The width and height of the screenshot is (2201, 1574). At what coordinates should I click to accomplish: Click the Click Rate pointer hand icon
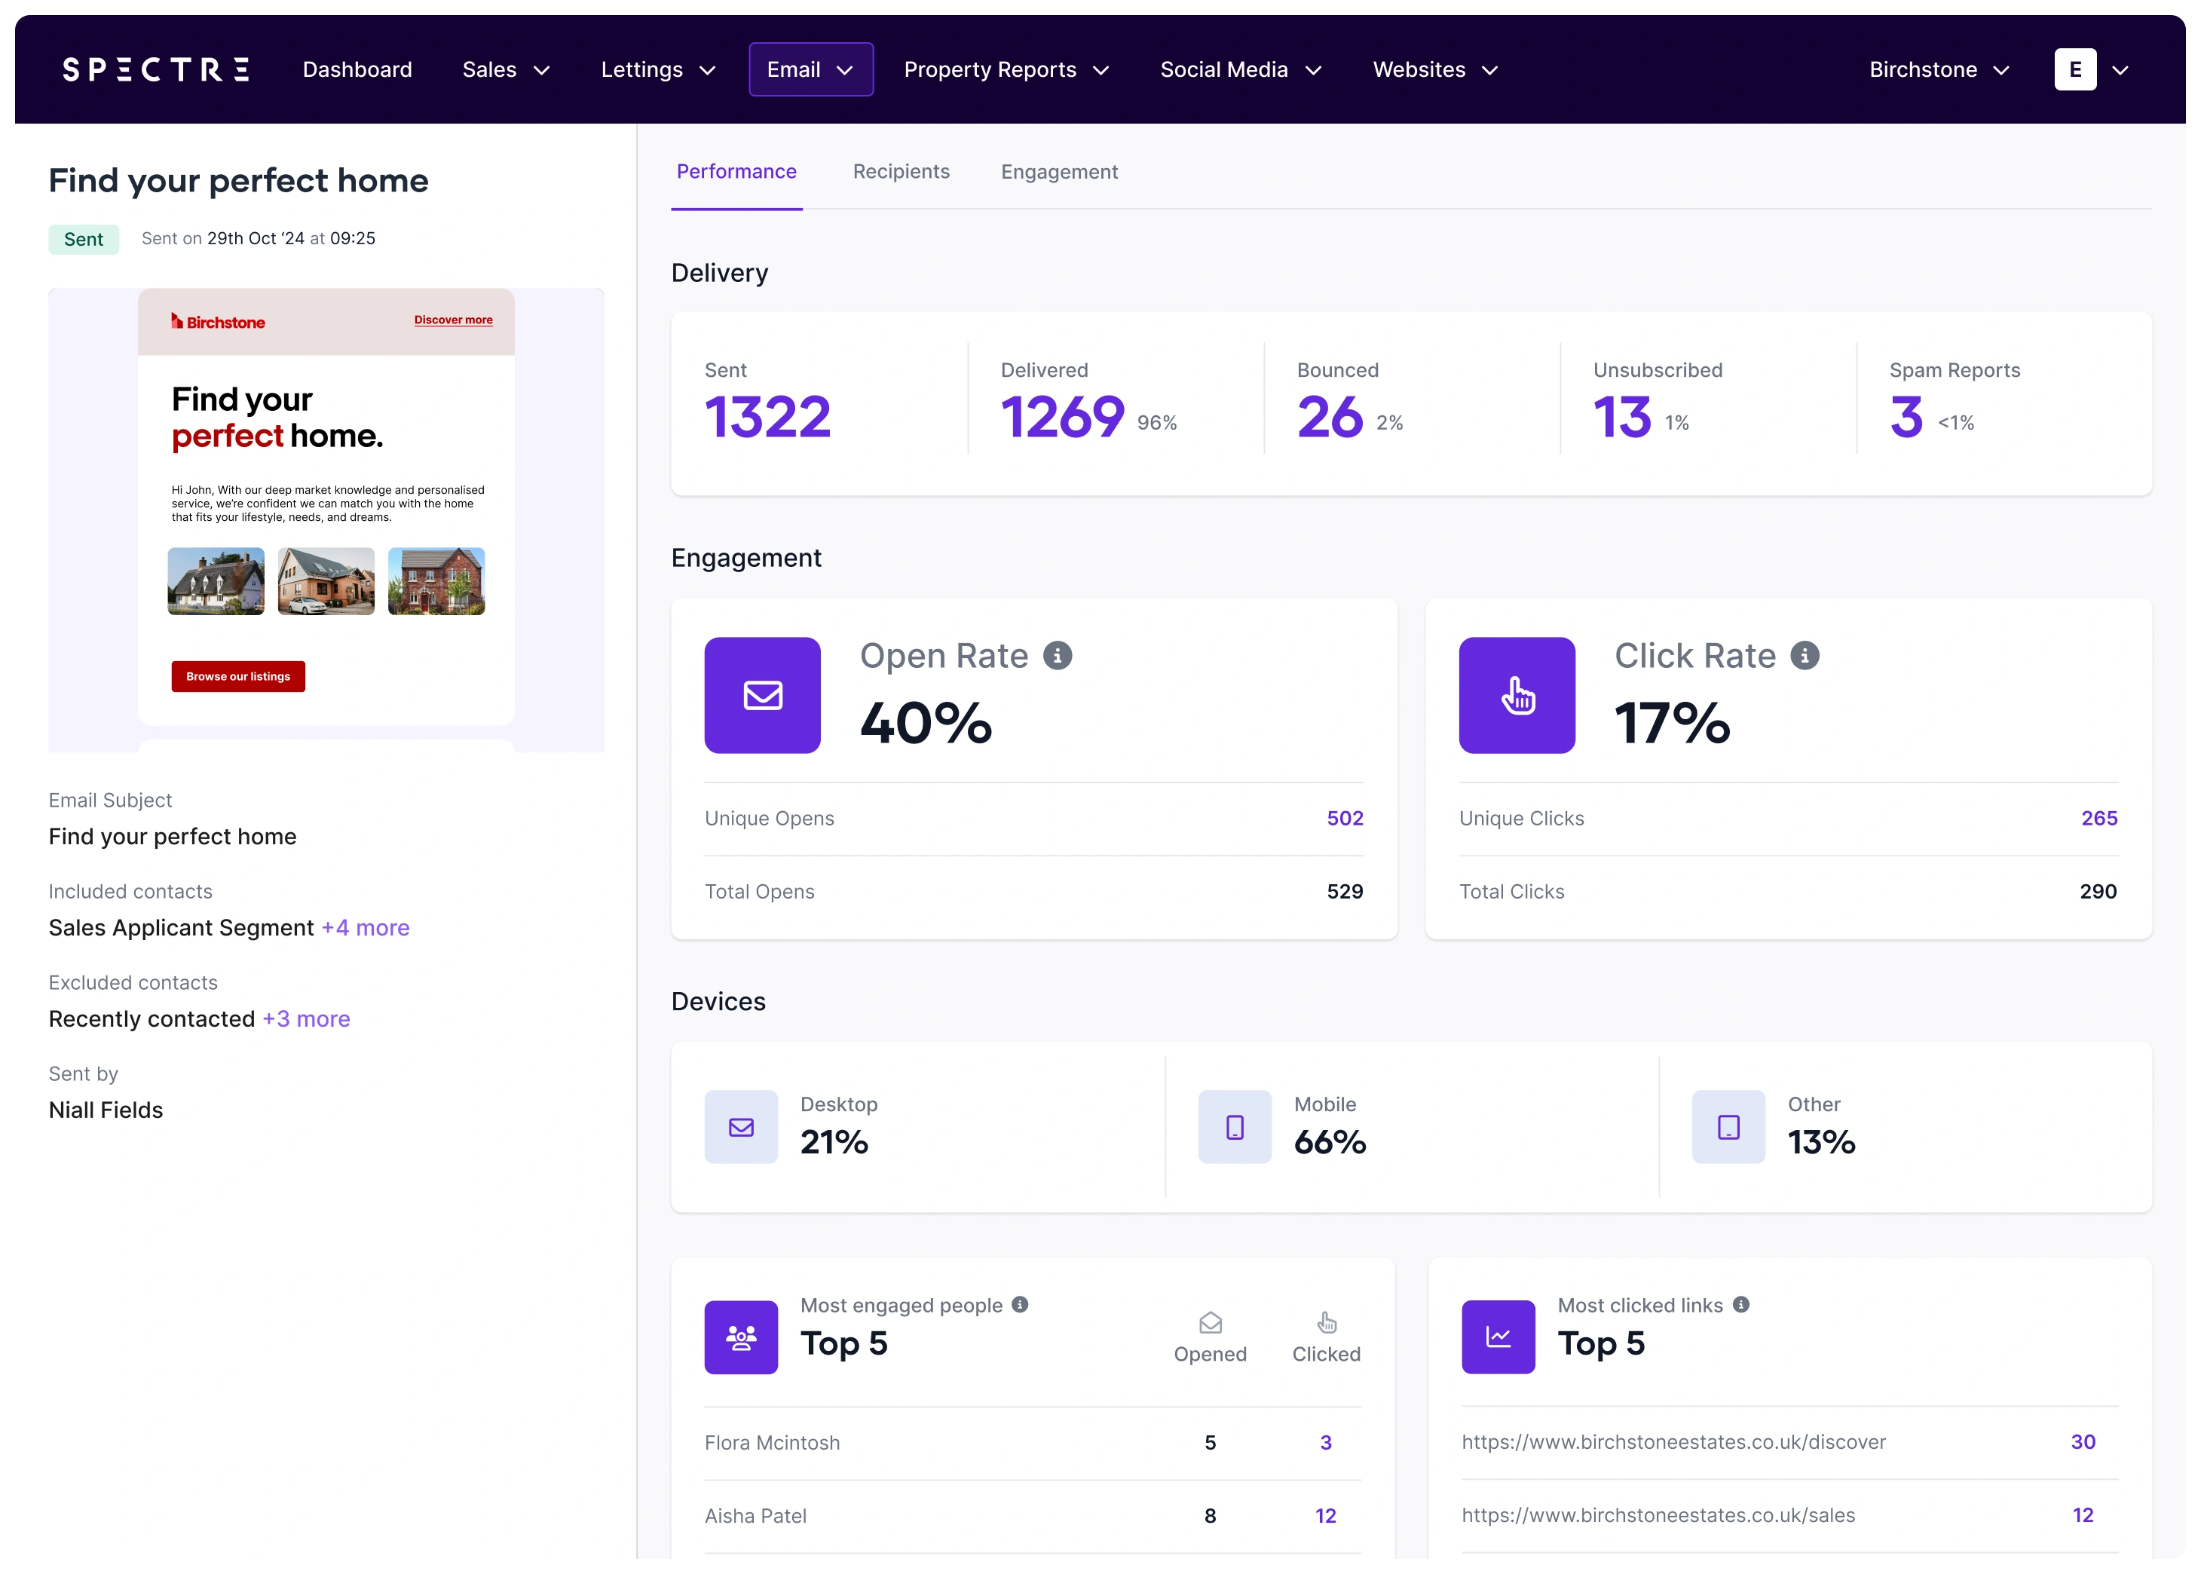click(x=1517, y=695)
